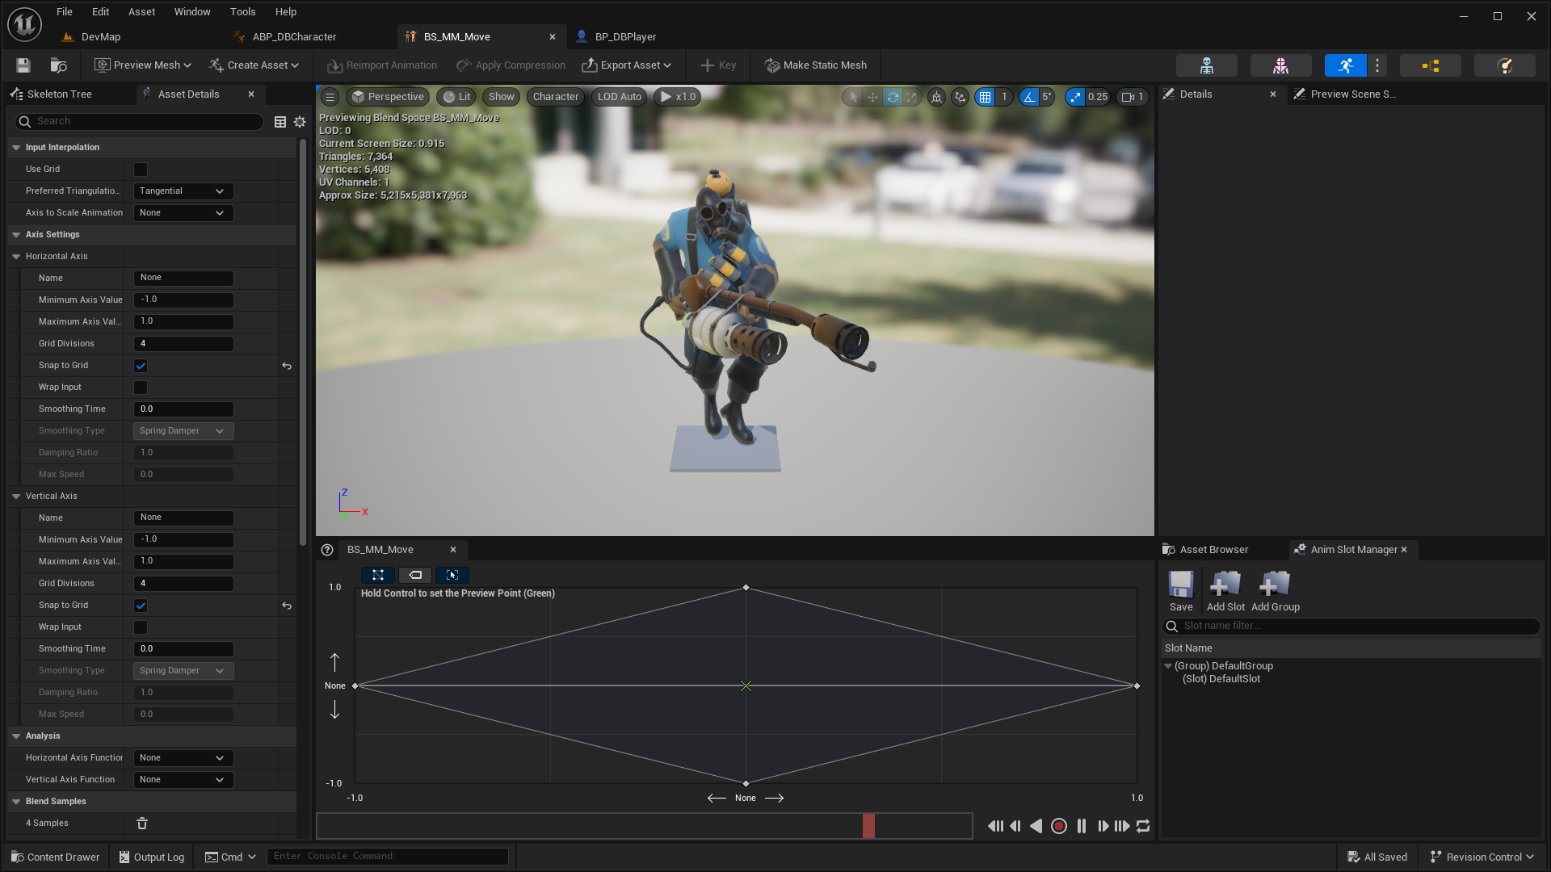This screenshot has height=872, width=1551.
Task: Open the File menu
Action: 65,12
